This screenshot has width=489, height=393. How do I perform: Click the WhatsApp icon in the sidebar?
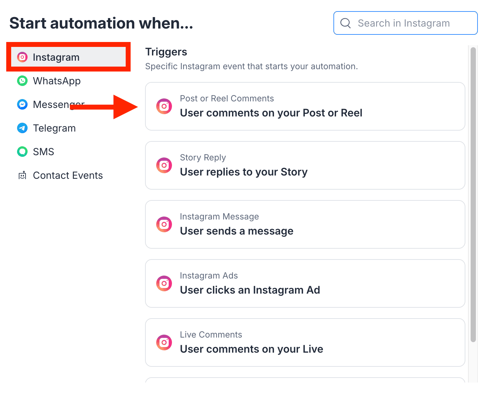[22, 81]
